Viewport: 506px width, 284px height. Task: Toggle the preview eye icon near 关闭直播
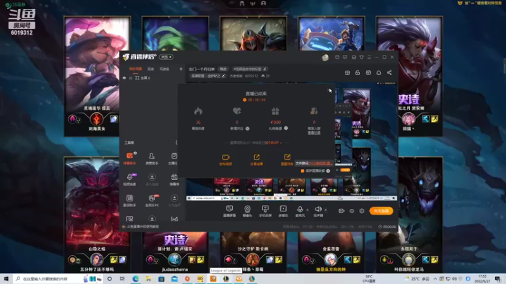point(352,211)
